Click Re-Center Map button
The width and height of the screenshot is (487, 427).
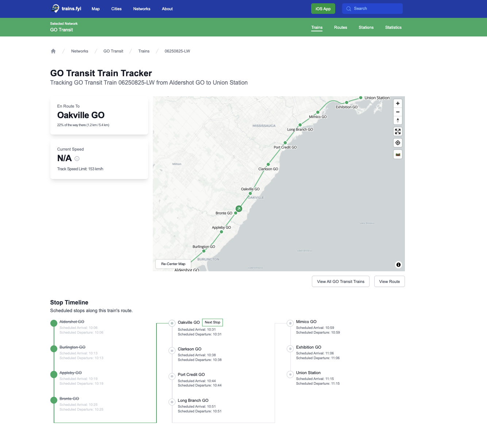[x=173, y=264]
